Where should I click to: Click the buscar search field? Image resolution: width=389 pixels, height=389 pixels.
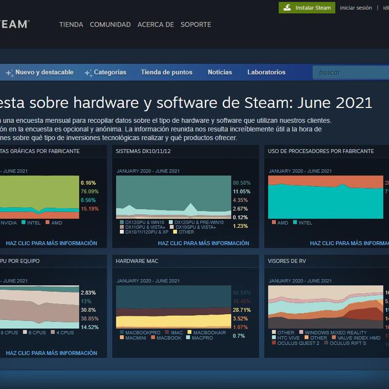[351, 72]
